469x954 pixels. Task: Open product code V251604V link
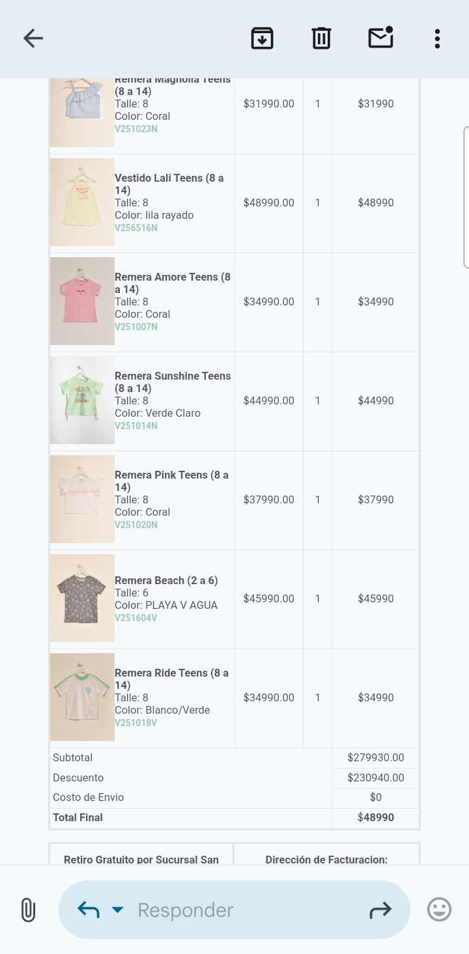click(136, 618)
